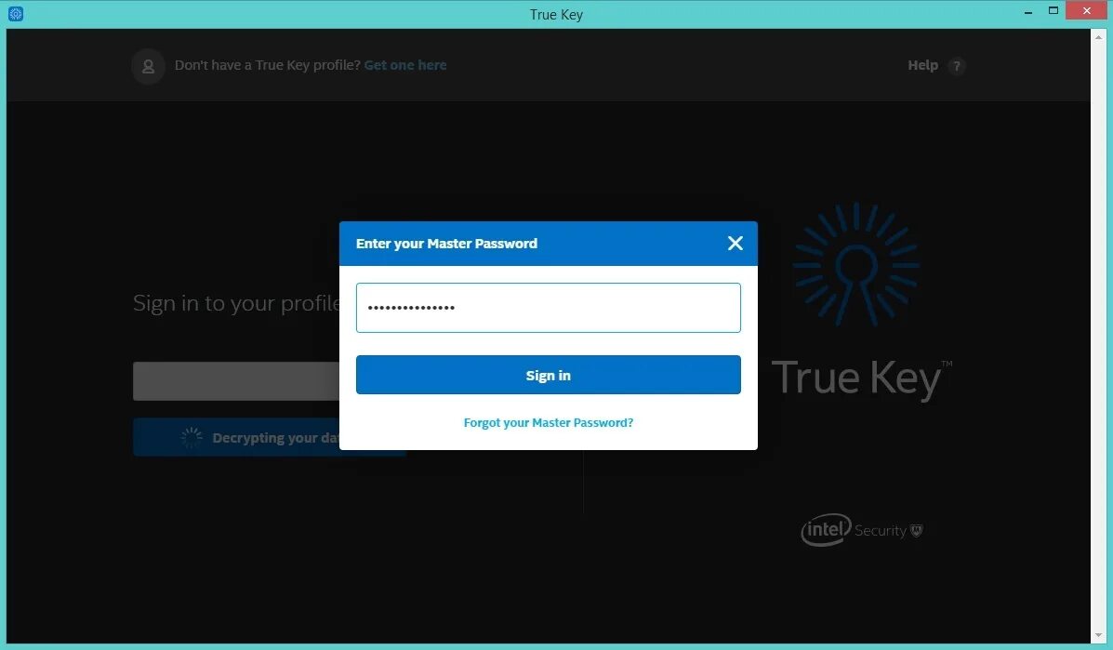Click the Get one here link
The width and height of the screenshot is (1113, 650).
point(405,65)
